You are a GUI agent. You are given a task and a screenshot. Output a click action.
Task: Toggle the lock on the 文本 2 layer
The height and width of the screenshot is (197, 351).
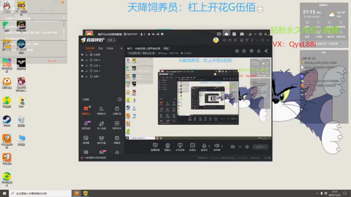point(86,71)
